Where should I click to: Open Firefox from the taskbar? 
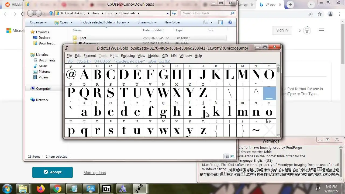[x=41, y=189]
